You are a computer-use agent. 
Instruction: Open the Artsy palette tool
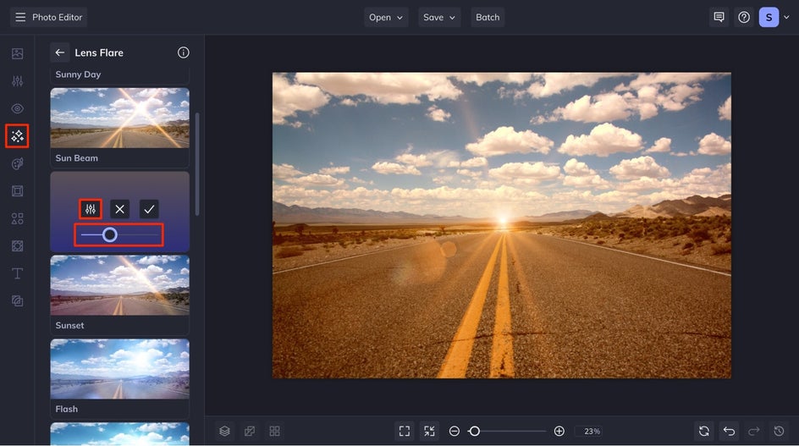[17, 163]
